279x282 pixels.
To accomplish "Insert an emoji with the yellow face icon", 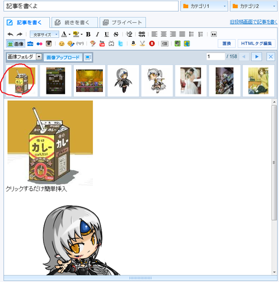I will click(x=62, y=44).
